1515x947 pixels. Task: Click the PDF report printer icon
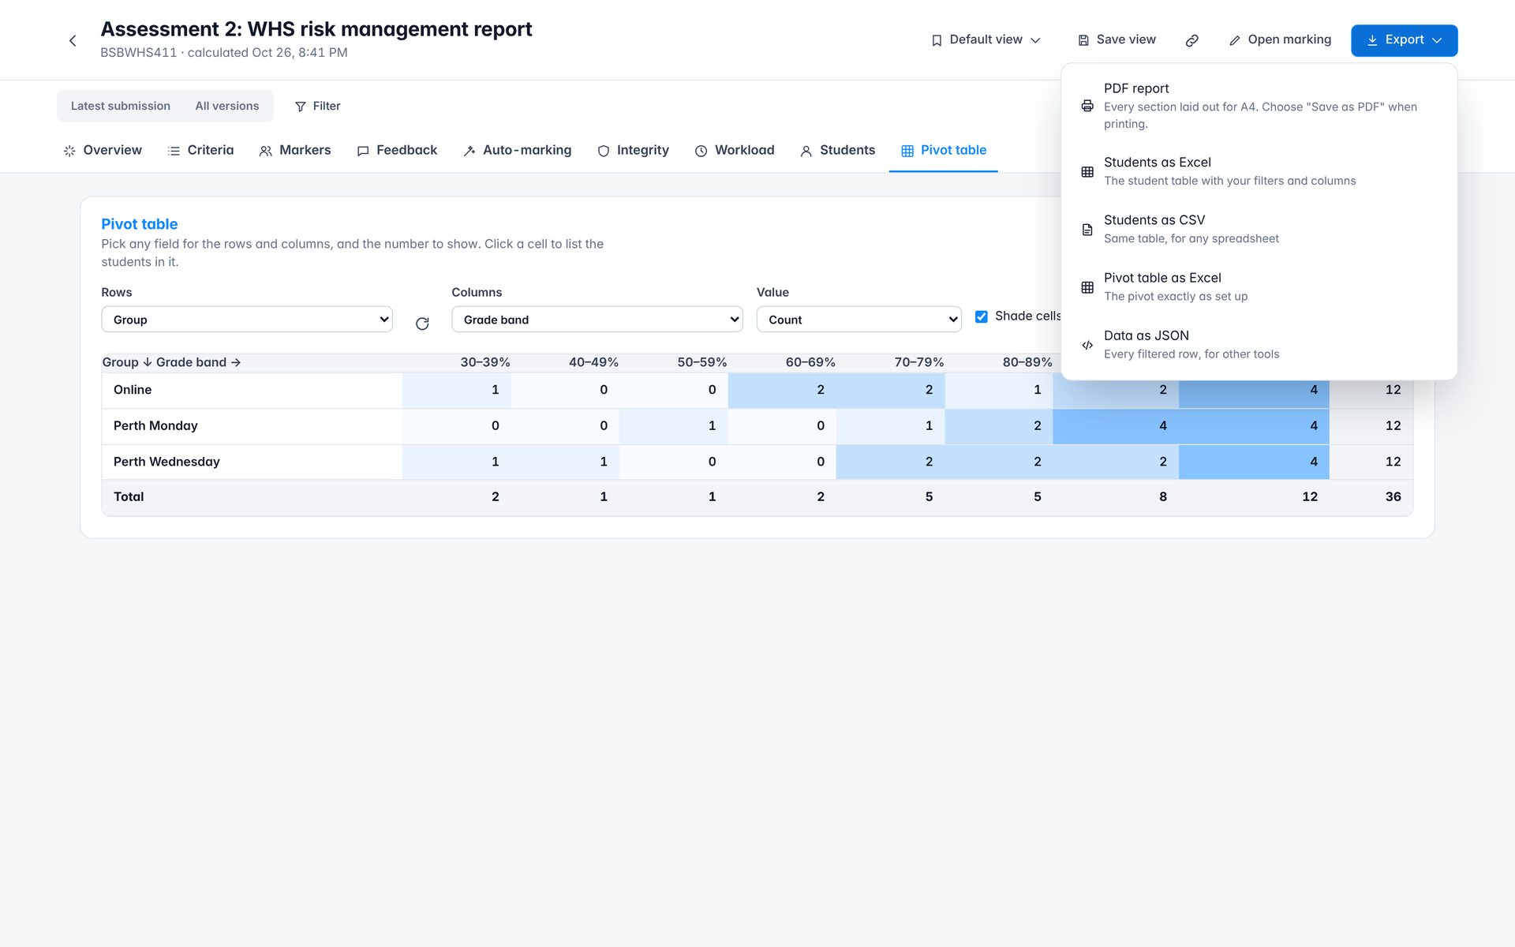(1087, 106)
